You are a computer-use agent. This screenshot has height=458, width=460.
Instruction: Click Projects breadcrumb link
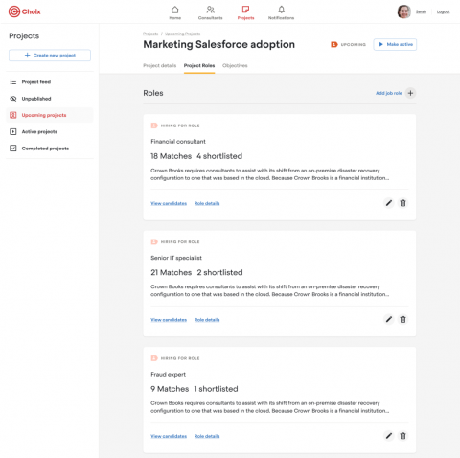click(x=150, y=34)
